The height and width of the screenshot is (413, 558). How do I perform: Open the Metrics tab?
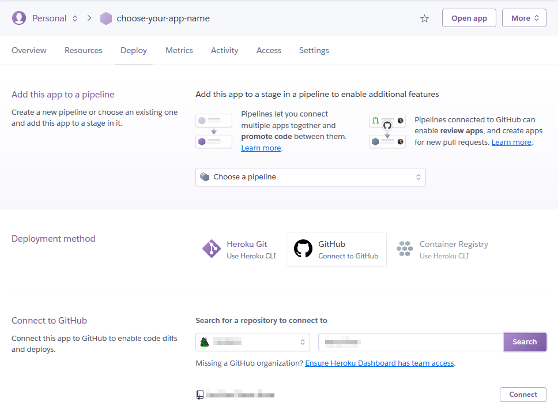[179, 51]
